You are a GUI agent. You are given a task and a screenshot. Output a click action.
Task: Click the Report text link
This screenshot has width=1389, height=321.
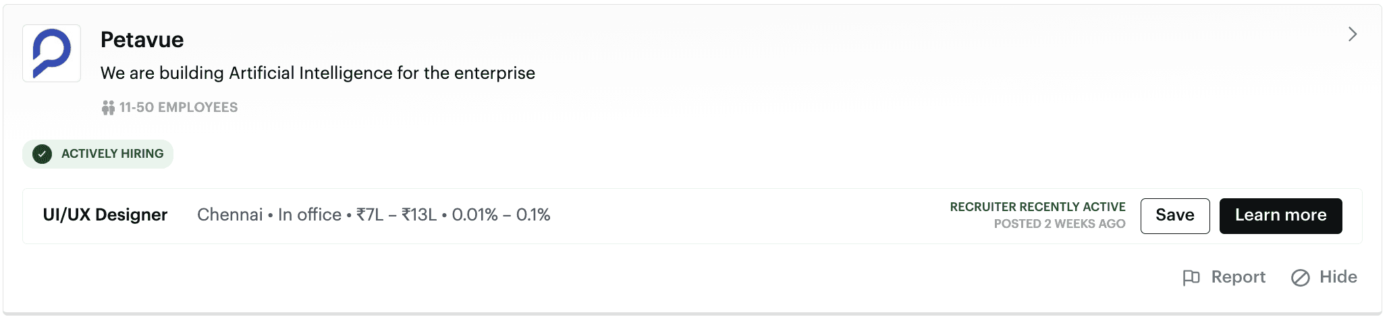click(x=1238, y=277)
